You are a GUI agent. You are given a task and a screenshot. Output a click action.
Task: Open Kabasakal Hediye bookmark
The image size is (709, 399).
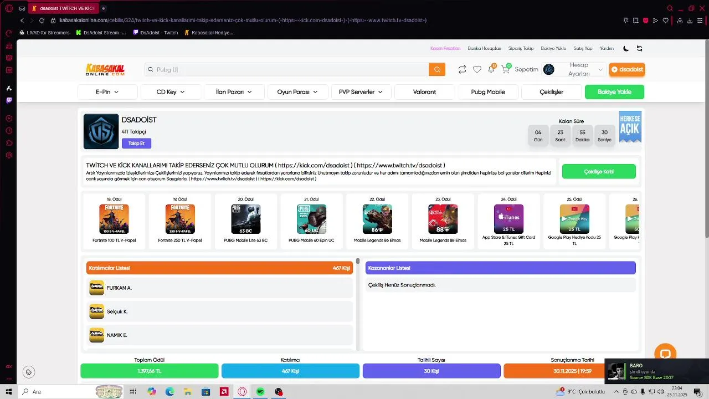point(208,33)
